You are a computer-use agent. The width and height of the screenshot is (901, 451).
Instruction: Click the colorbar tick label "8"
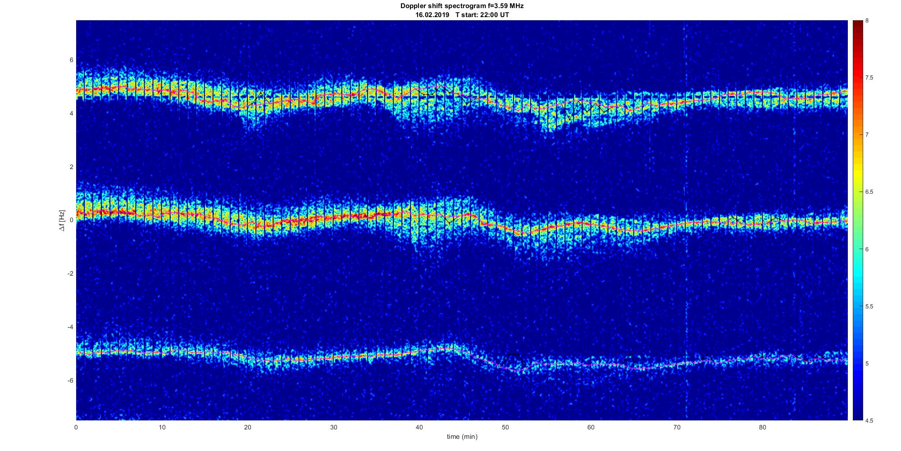[867, 21]
